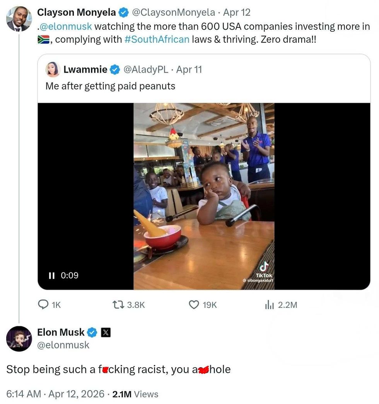Open the 6:14 AM timestamp link

[24, 394]
